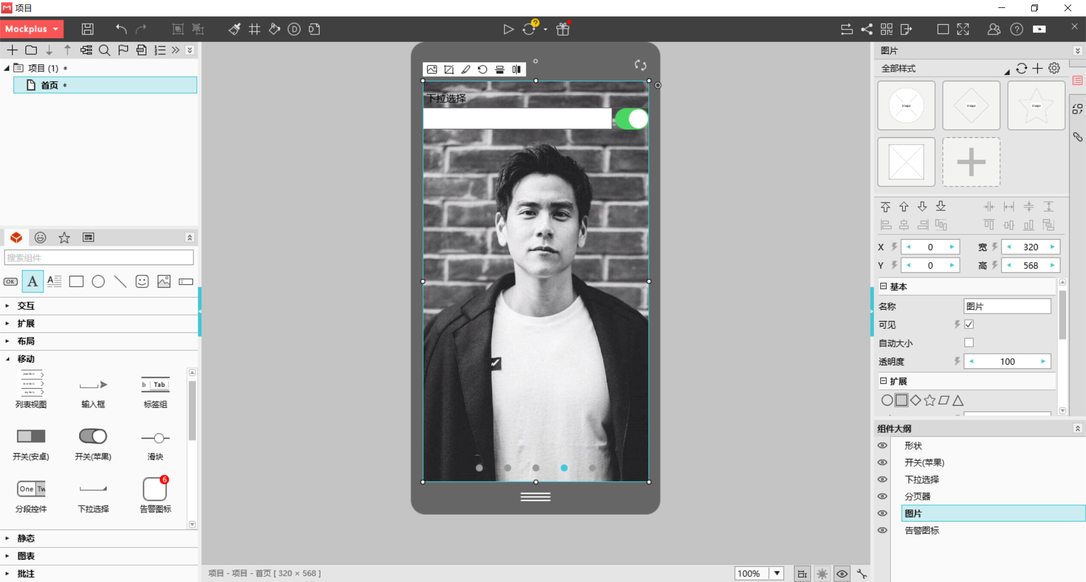Click the rotate handle icon on canvas
This screenshot has width=1086, height=582.
pyautogui.click(x=640, y=66)
